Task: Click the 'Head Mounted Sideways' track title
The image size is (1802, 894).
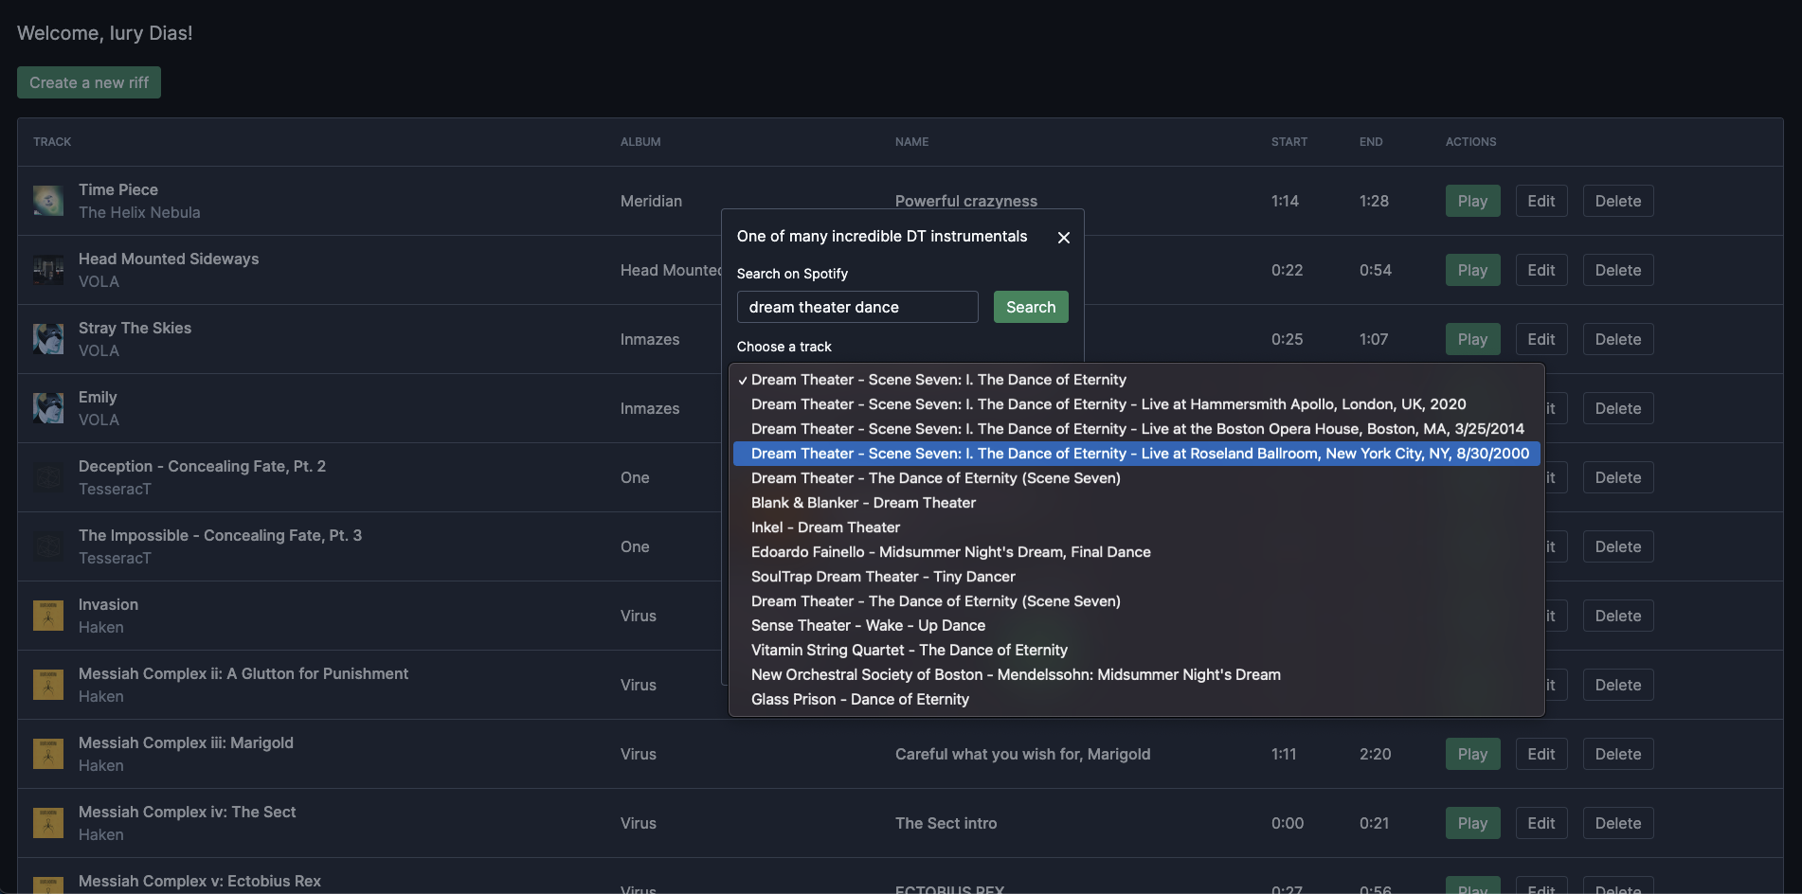Action: (x=169, y=259)
